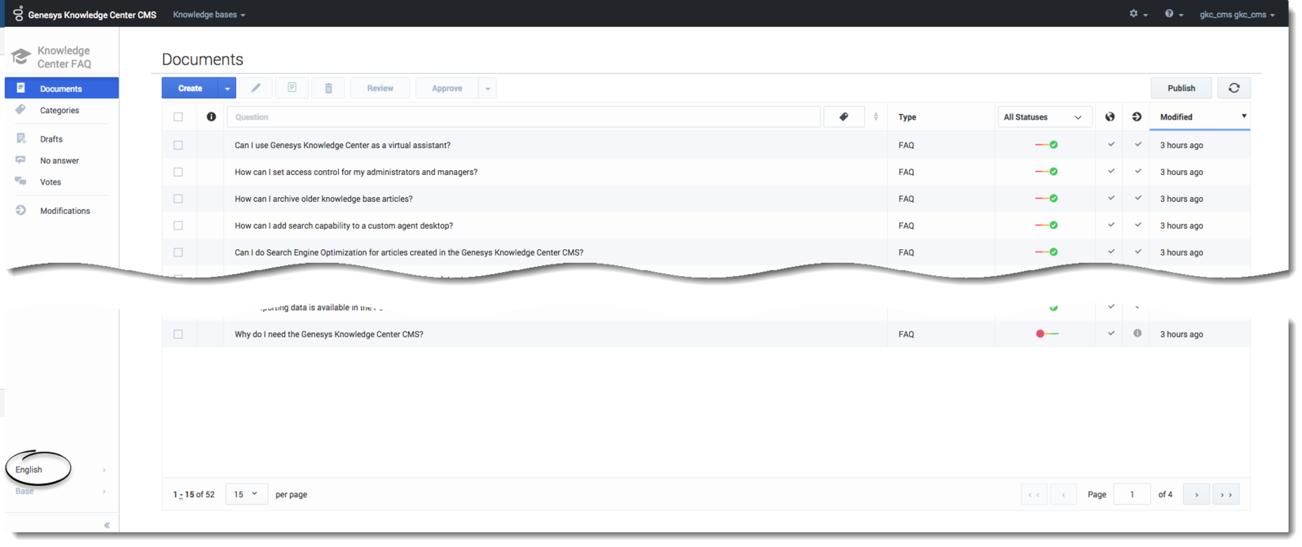Open Documents in the sidebar

(62, 88)
